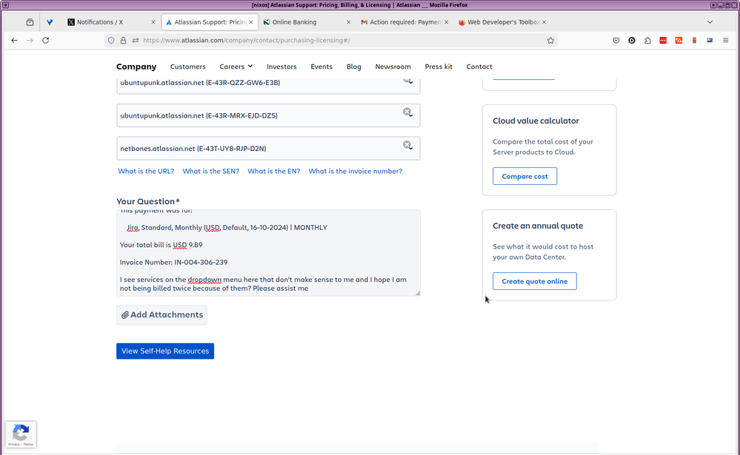Click the 'What is the URL?' link

[x=146, y=171]
